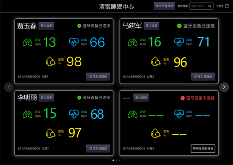Click the lungs icon in bed 4 card
Viewport: 233px width, 165px height.
pos(133,114)
